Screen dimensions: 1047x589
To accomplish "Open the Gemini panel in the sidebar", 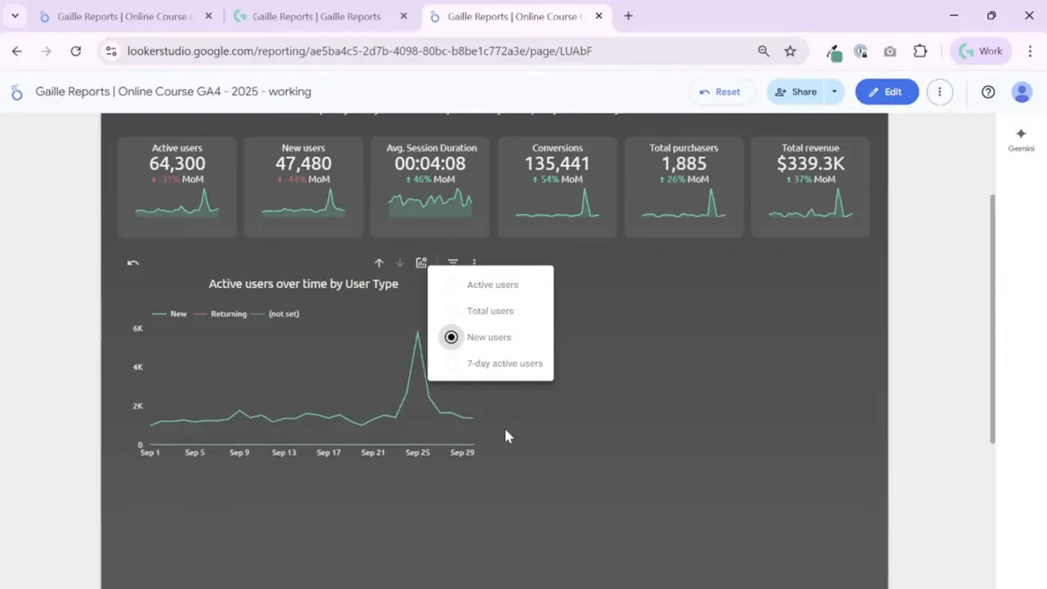I will (x=1021, y=140).
